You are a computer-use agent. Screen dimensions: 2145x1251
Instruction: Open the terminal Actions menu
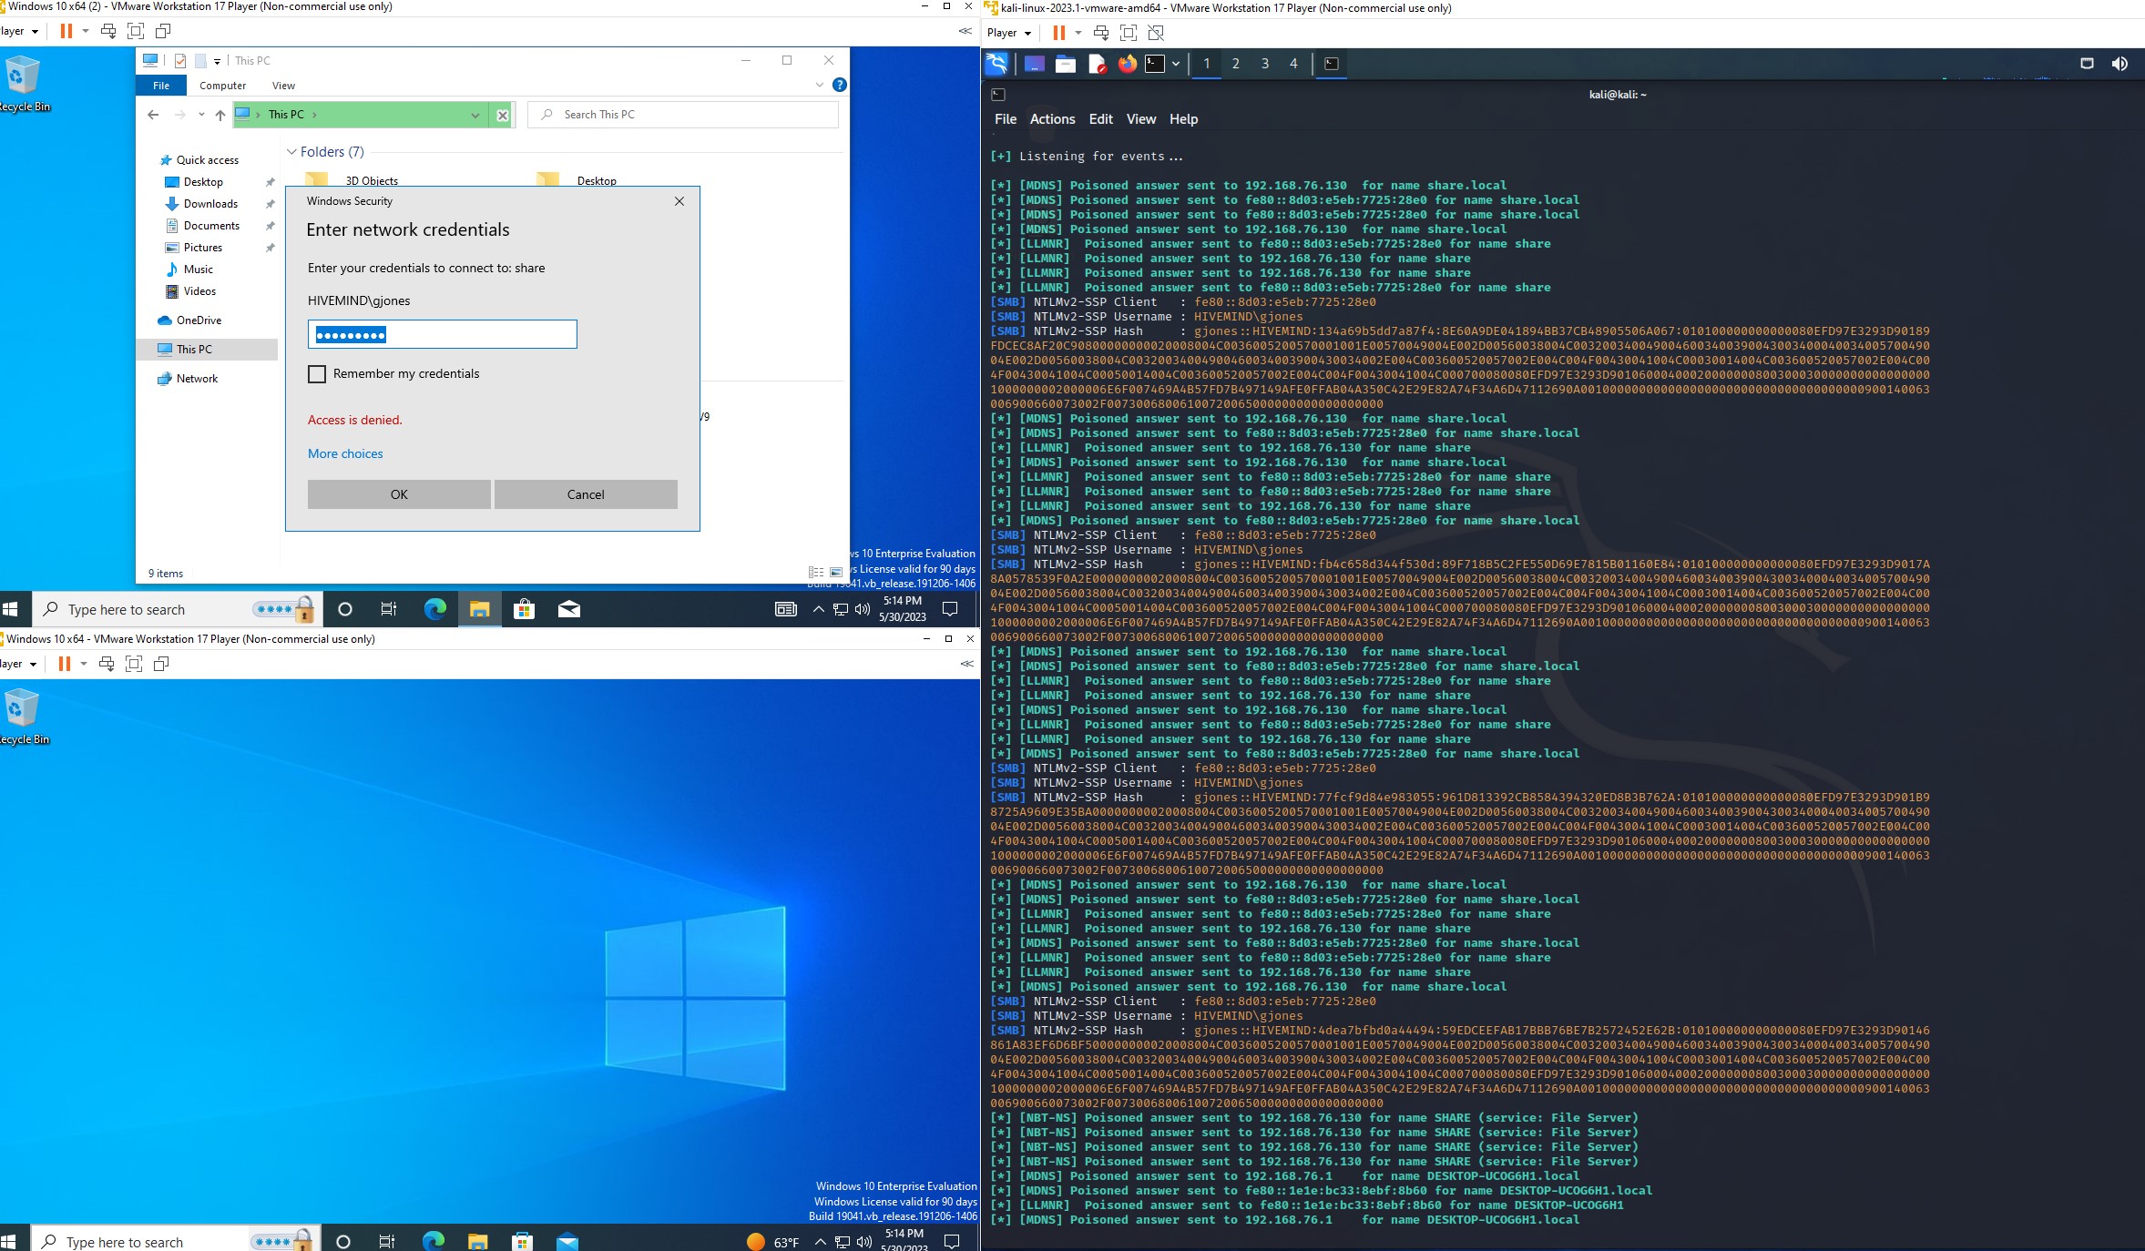[1052, 119]
